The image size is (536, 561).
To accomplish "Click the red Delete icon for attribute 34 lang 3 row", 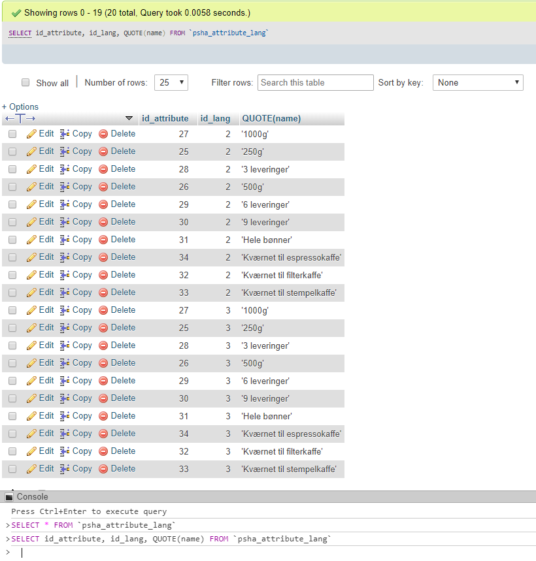I will point(103,434).
